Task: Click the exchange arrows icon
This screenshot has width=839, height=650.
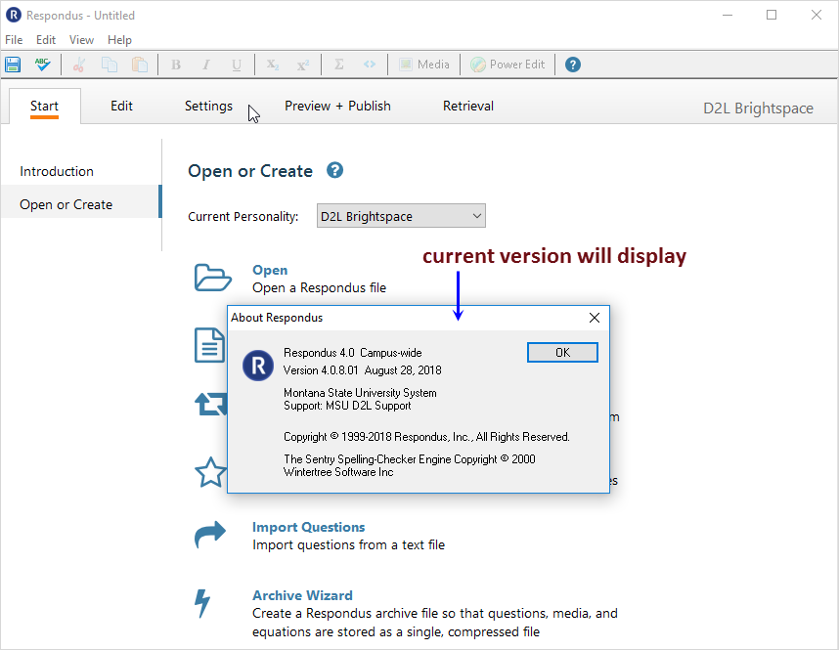Action: coord(211,405)
